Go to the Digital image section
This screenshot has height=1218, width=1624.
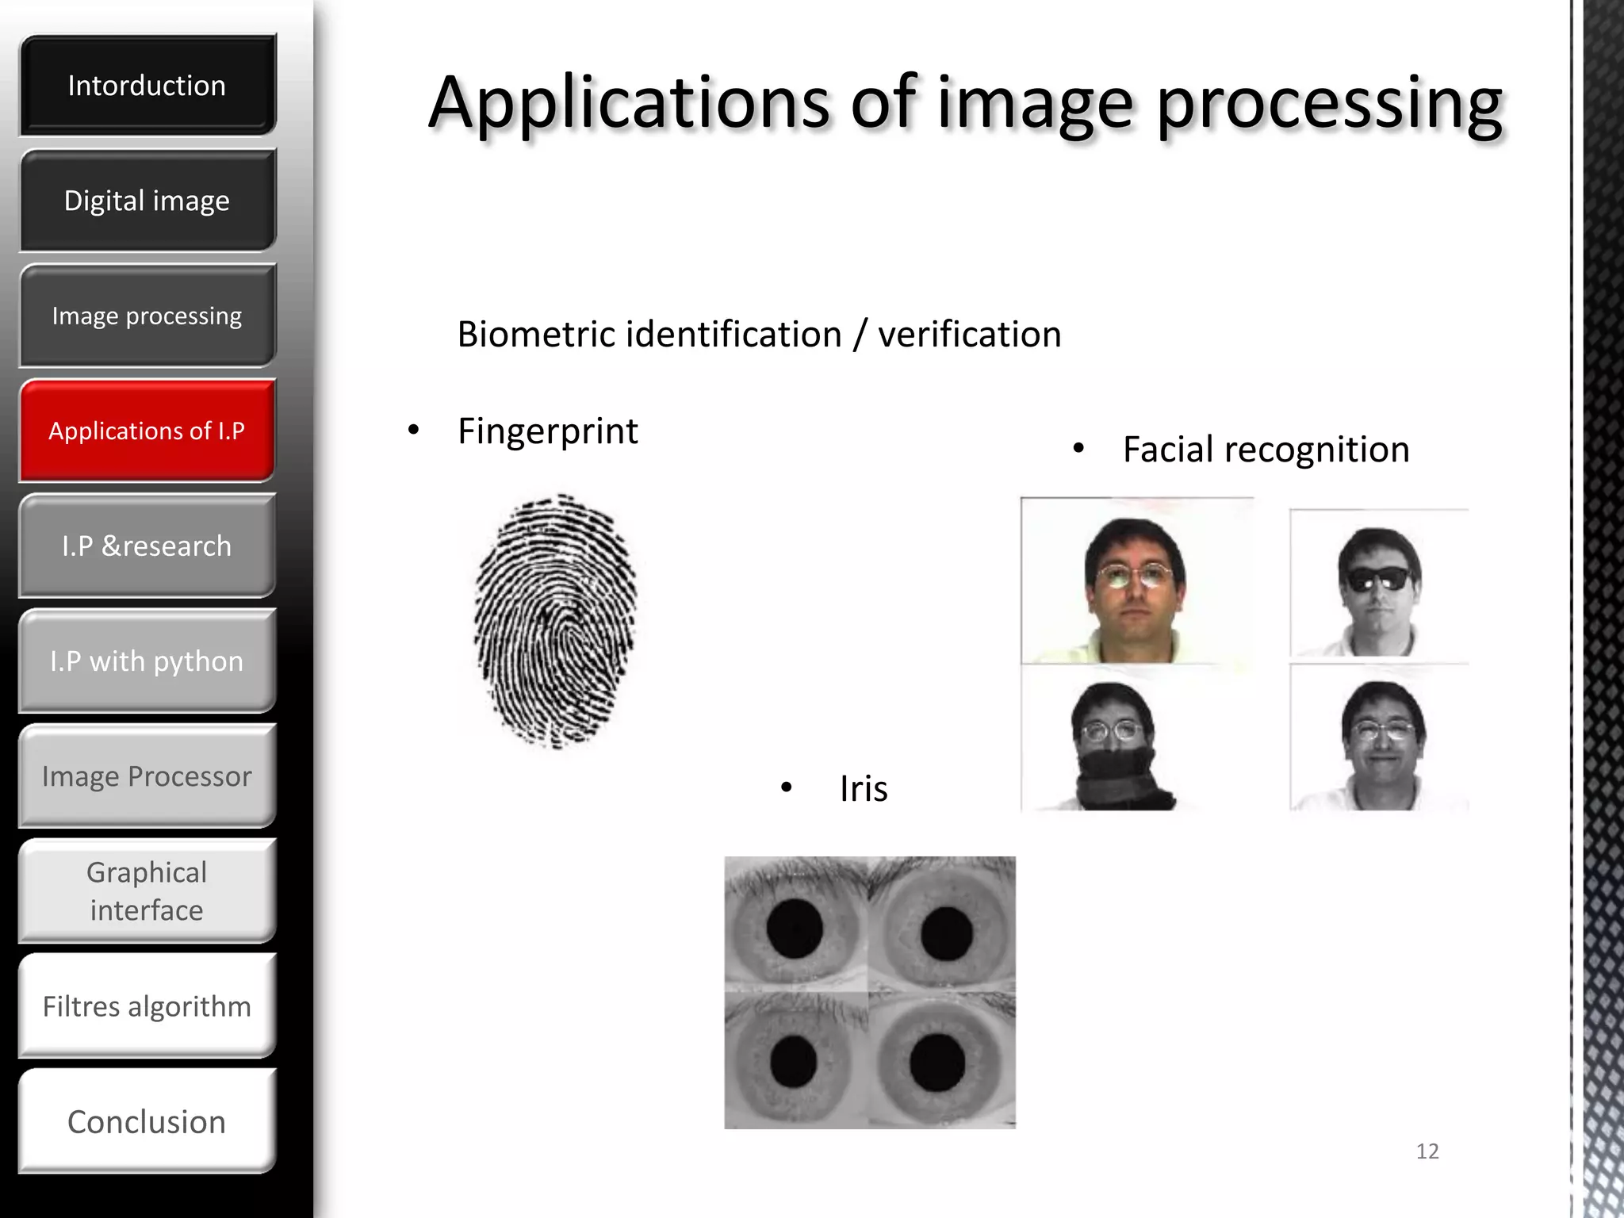147,200
